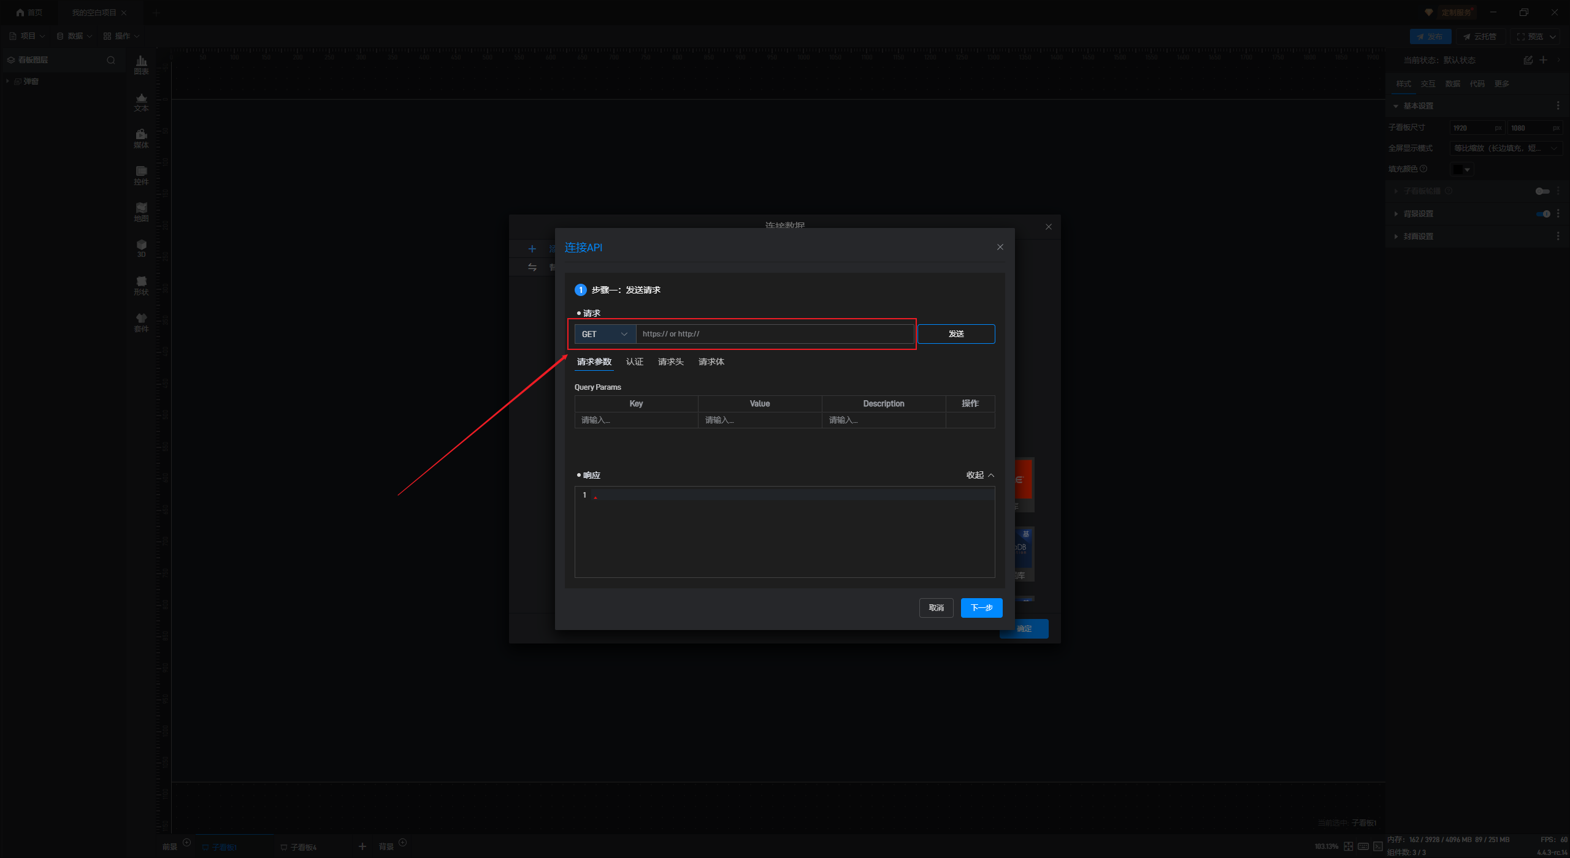The image size is (1570, 858).
Task: Click the request URL input field
Action: [x=774, y=334]
